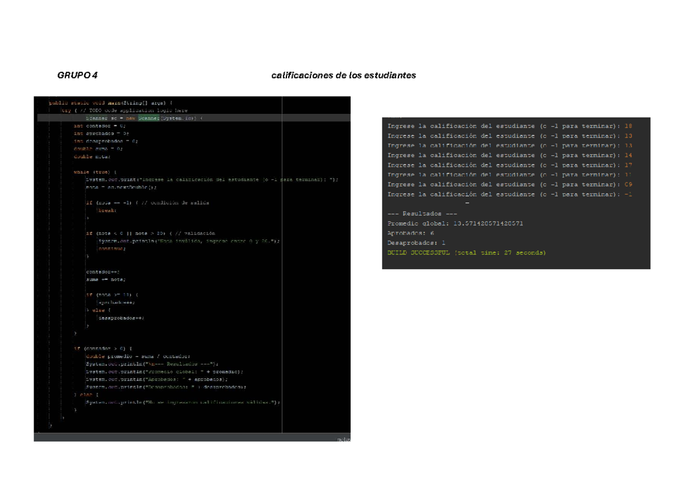
Task: Click the code line 'int desaprobados = 0;'
Action: coord(106,140)
